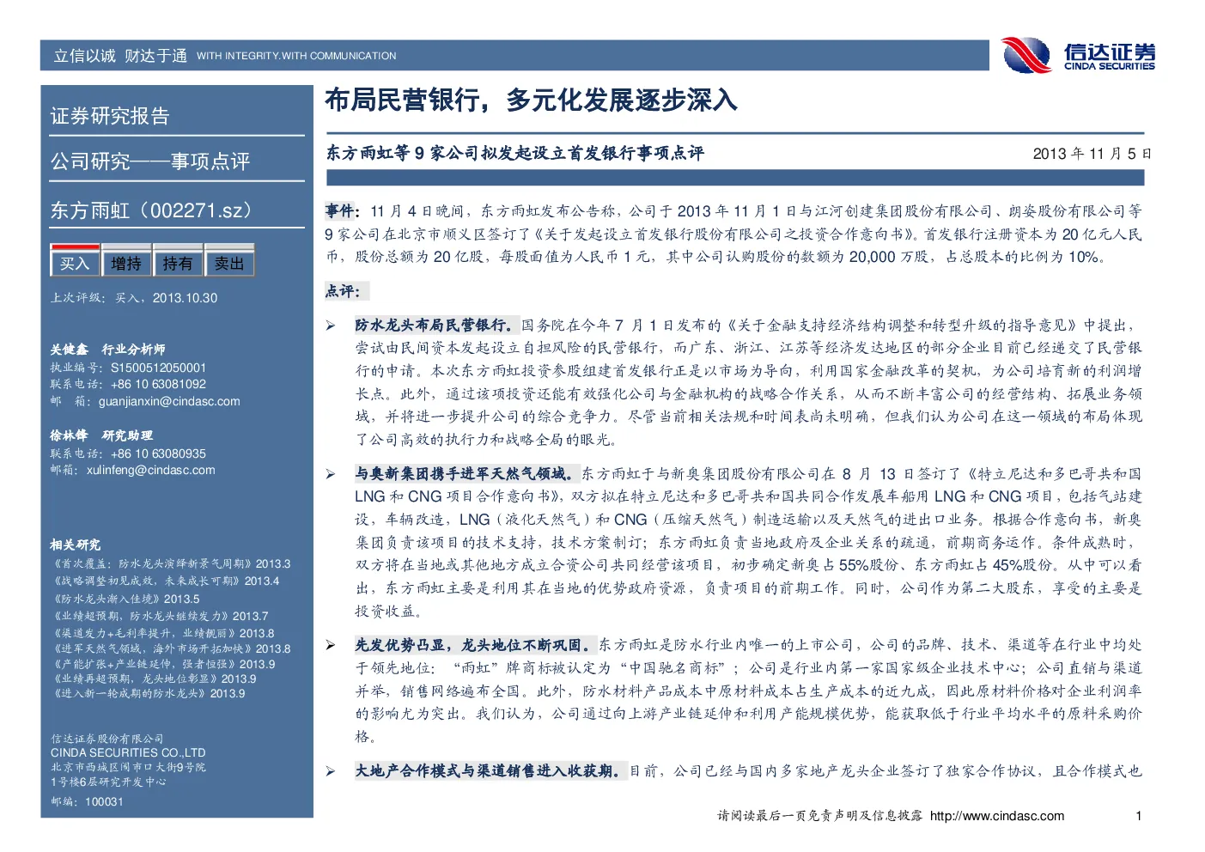The image size is (1205, 852).
Task: Click email xulinfeng@cindasc.com
Action: [x=151, y=470]
